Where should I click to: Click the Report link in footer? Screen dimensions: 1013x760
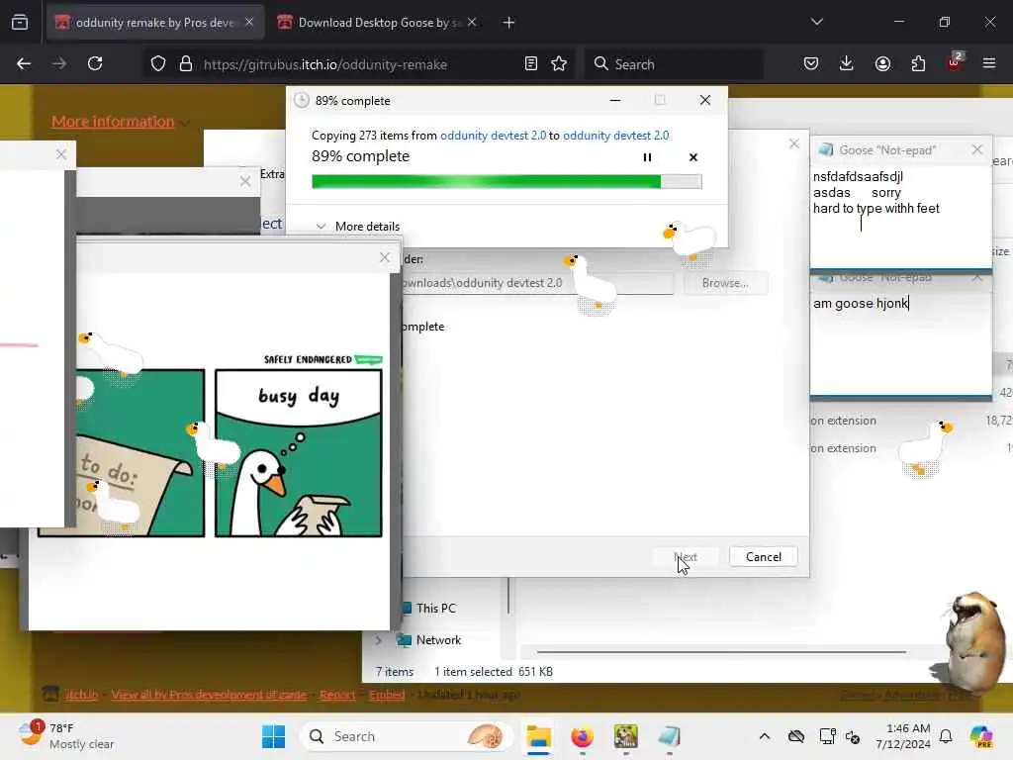click(x=337, y=695)
